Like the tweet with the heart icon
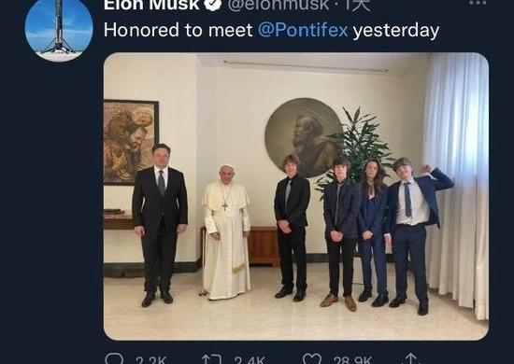 [312, 359]
